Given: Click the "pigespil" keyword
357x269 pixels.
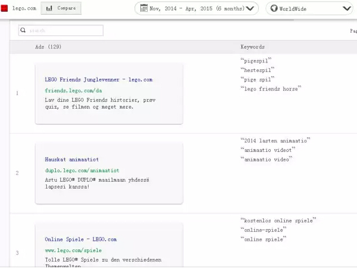Looking at the screenshot, I should [x=256, y=61].
